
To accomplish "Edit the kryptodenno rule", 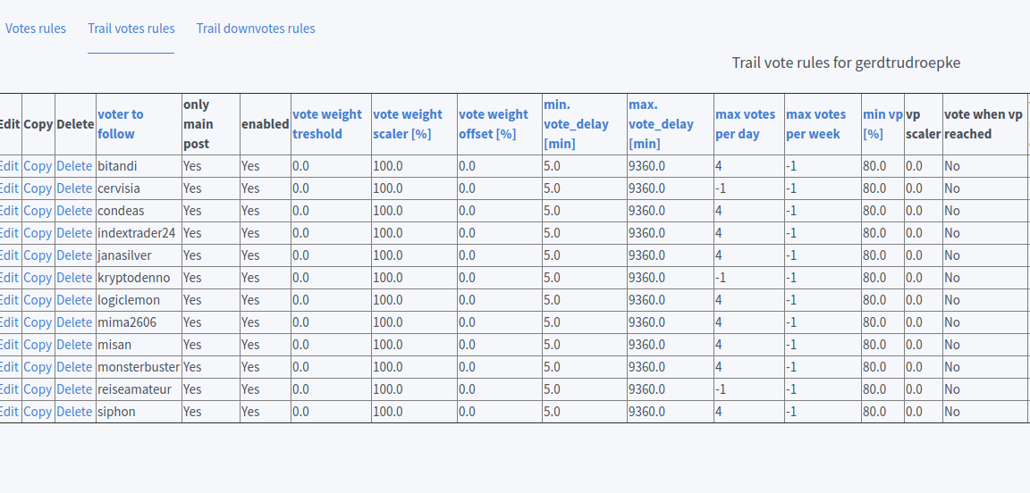I will pyautogui.click(x=9, y=278).
